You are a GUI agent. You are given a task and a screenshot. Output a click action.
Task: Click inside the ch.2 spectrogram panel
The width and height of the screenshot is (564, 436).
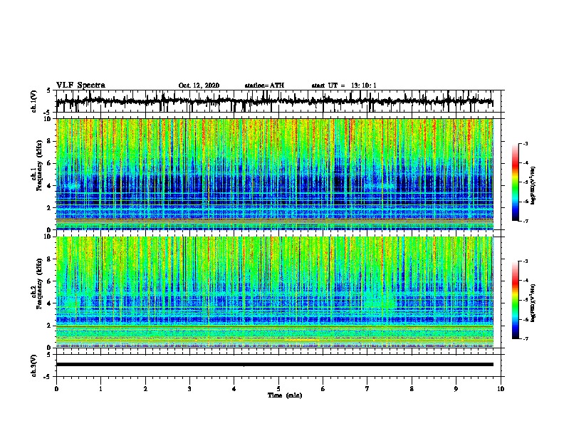[274, 292]
